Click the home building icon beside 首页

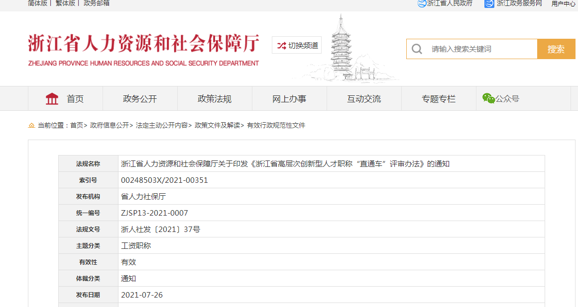click(52, 99)
